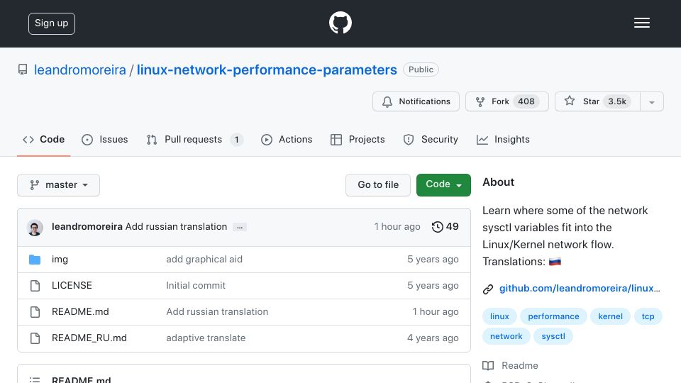Open the Projects tab
Screen dimensions: 681x383
point(358,140)
